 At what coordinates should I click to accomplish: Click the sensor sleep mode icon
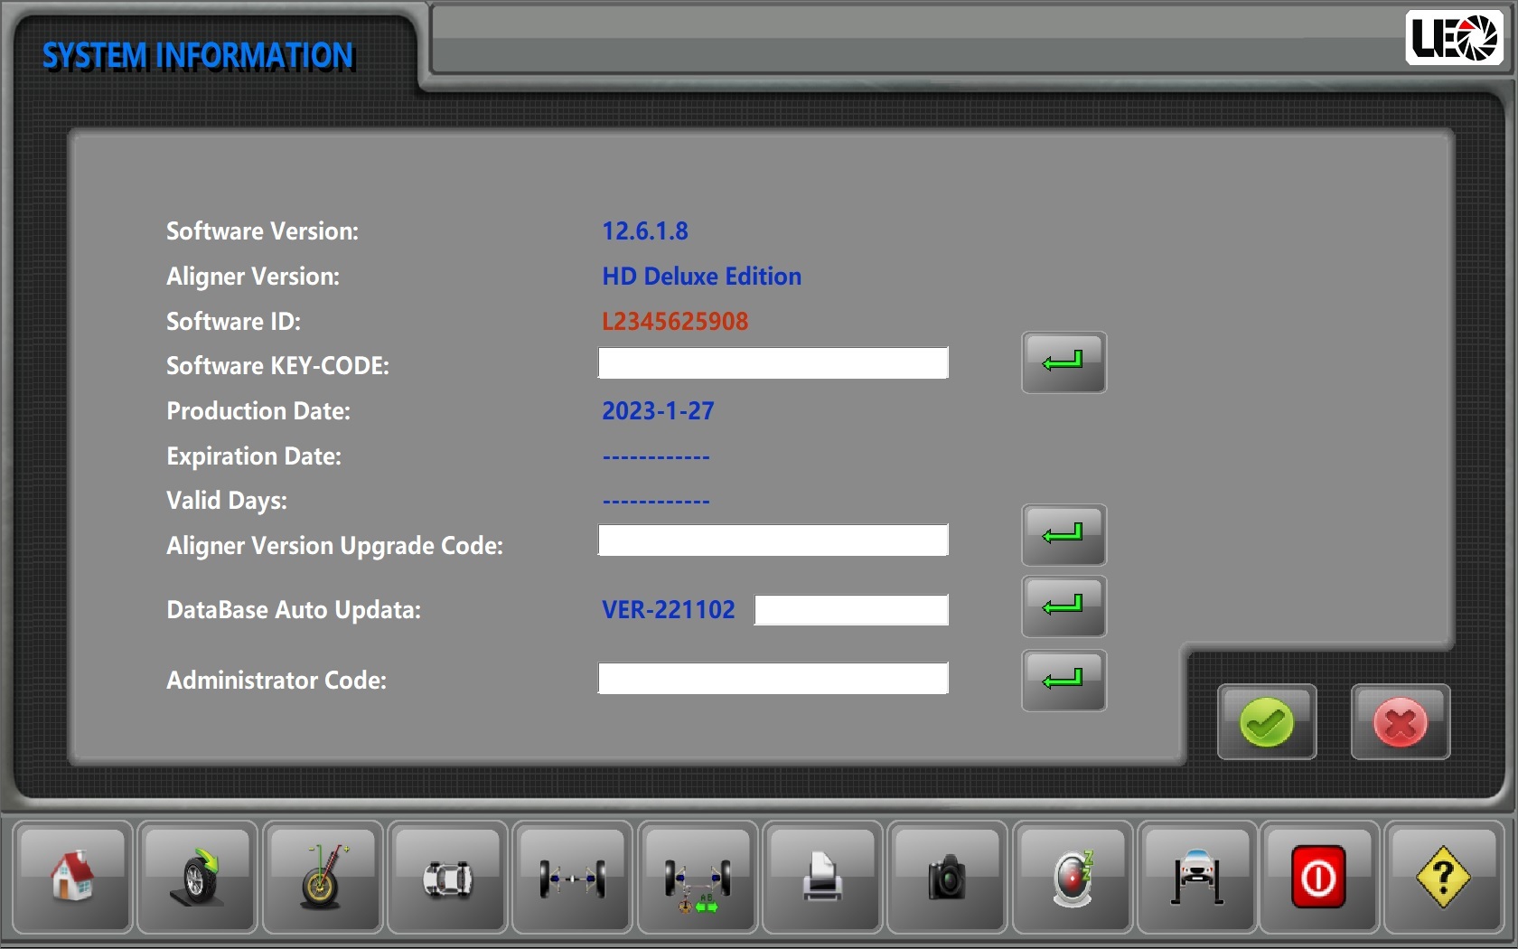tap(1073, 878)
